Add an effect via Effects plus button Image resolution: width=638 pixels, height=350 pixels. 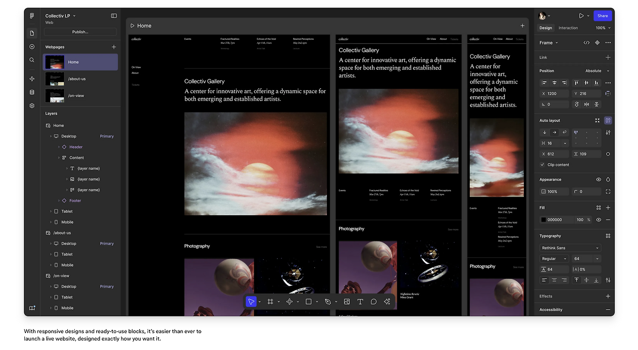pos(608,296)
